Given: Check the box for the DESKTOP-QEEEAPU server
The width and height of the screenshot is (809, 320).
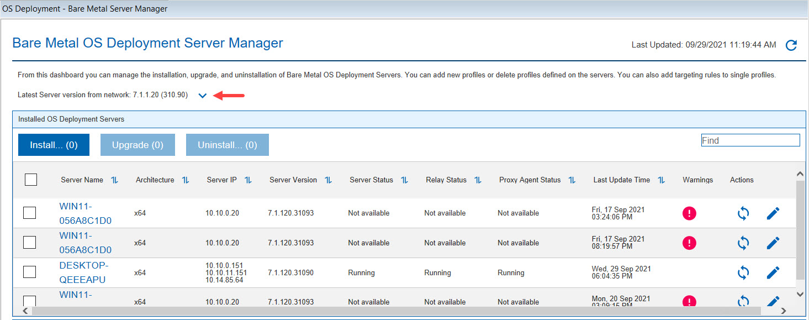Looking at the screenshot, I should (x=30, y=272).
